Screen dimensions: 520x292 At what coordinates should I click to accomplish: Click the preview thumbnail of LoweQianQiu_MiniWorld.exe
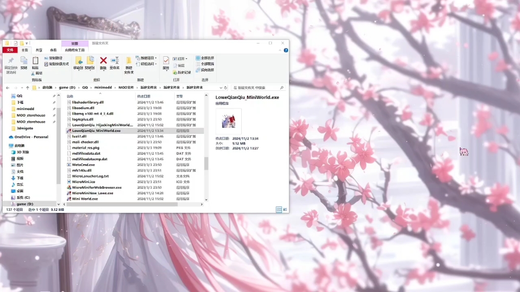coord(229,121)
